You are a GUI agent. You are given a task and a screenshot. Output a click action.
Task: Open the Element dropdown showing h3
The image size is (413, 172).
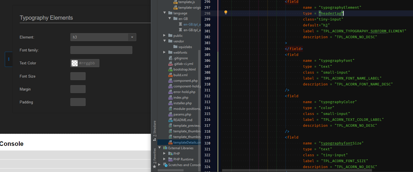tap(103, 37)
